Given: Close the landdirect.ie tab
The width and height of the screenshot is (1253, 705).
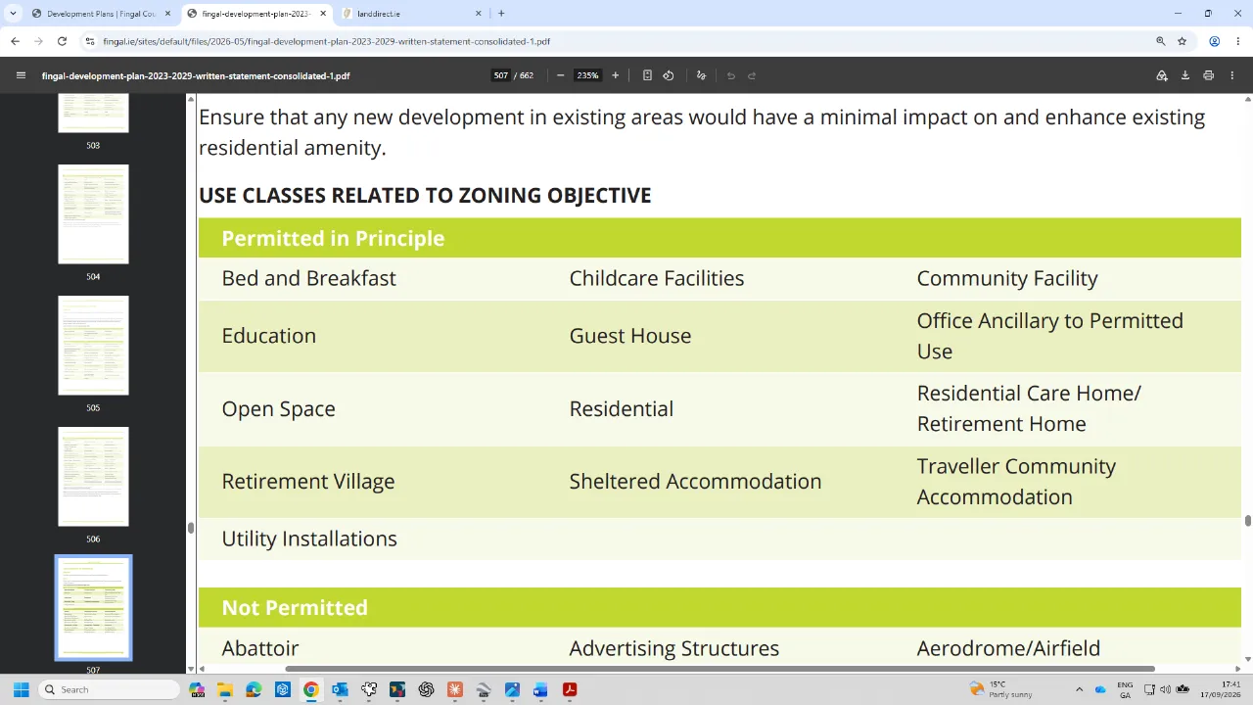Looking at the screenshot, I should click(479, 14).
